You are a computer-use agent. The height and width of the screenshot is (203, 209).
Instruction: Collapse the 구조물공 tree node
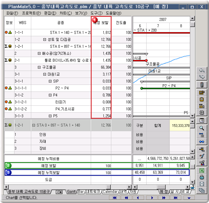[x=39, y=67]
